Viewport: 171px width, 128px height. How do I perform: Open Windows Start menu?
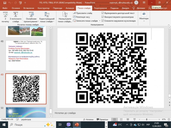[x=4, y=125]
